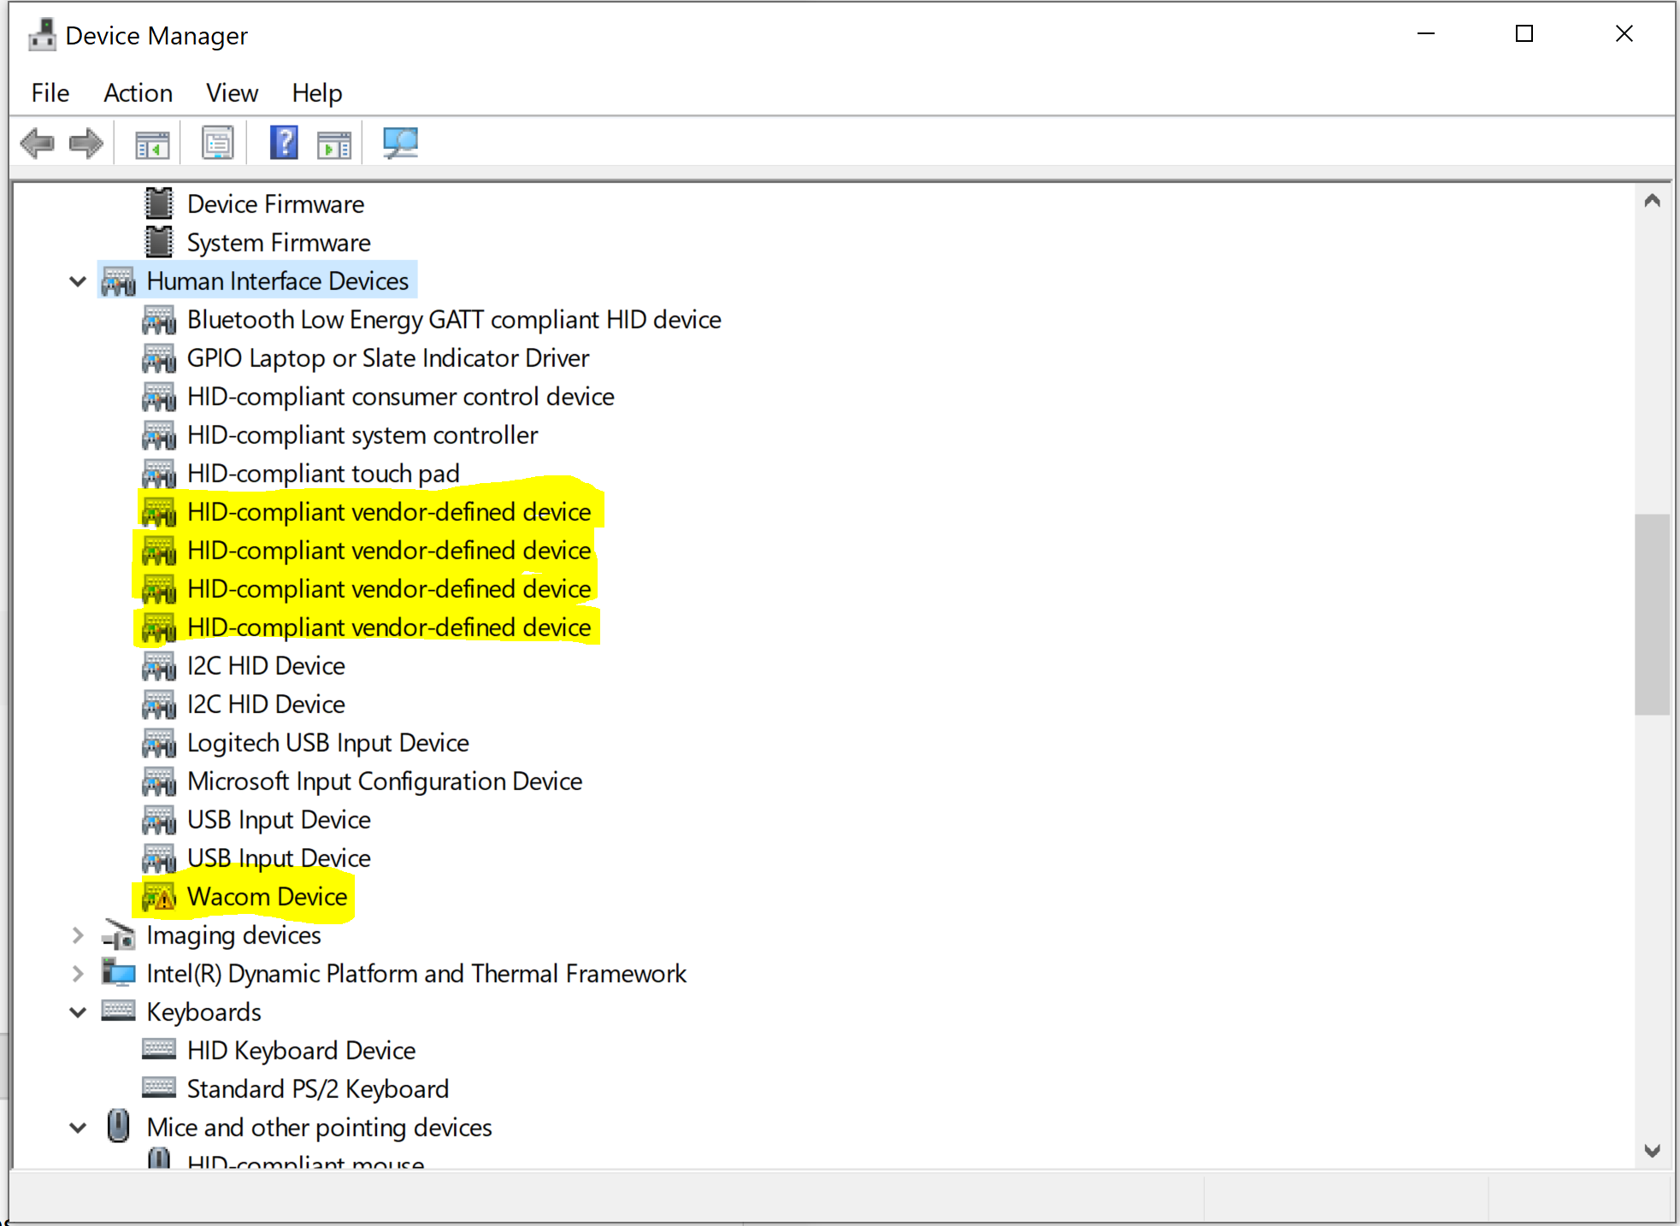This screenshot has width=1680, height=1226.
Task: Select Logitech USB Input Device
Action: [x=327, y=743]
